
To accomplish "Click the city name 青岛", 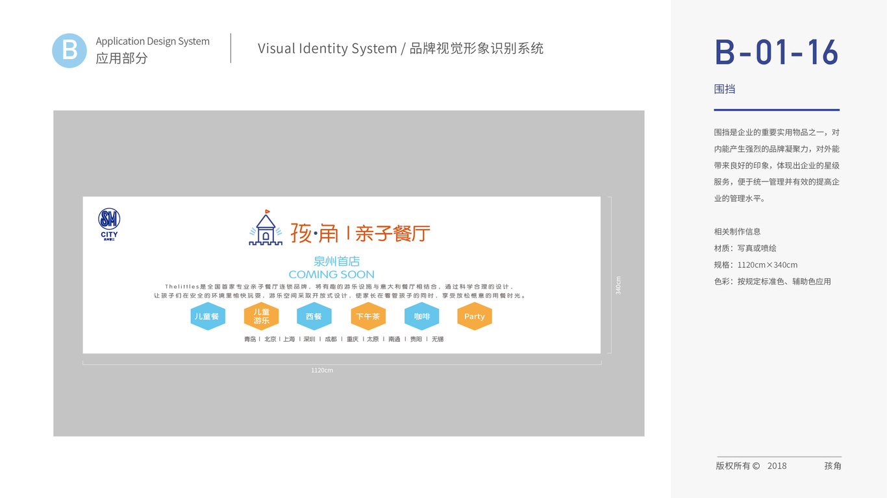I will click(x=250, y=339).
